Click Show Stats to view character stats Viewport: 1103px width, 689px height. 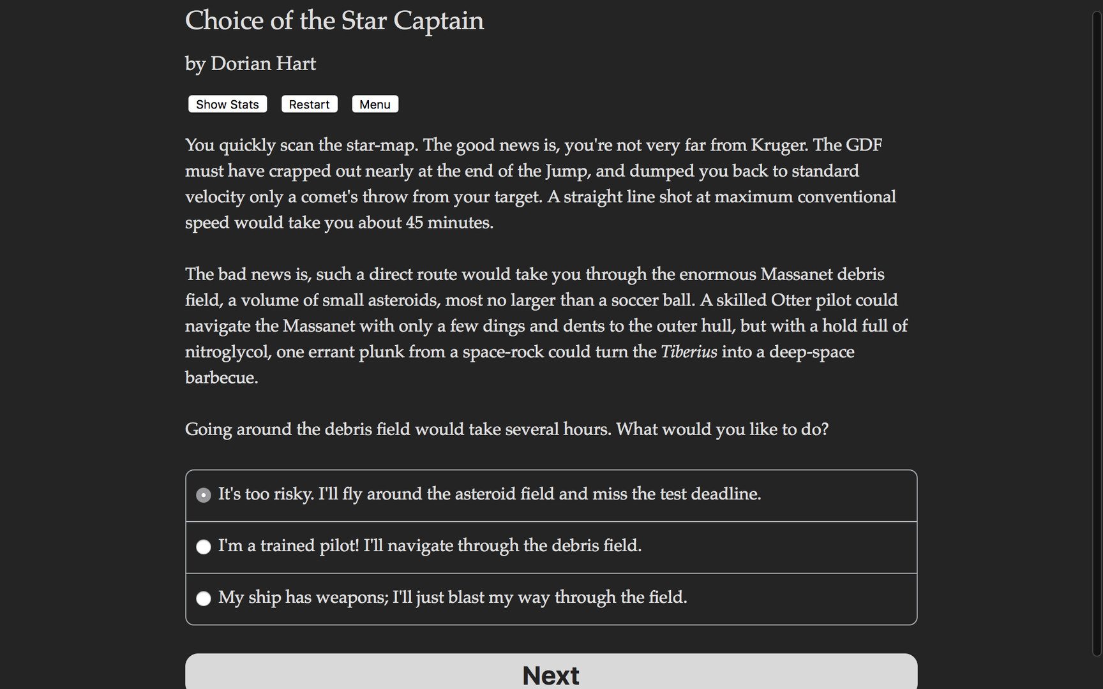(x=227, y=104)
